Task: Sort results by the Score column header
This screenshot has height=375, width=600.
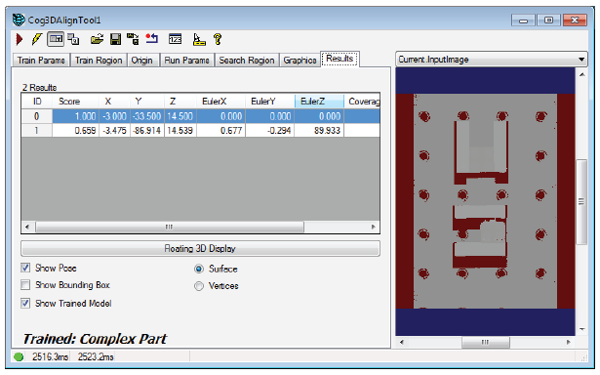Action: 75,102
